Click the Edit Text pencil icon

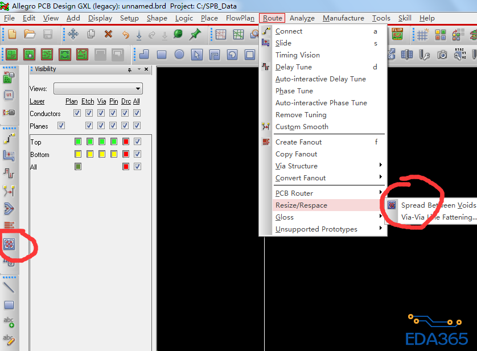9,340
